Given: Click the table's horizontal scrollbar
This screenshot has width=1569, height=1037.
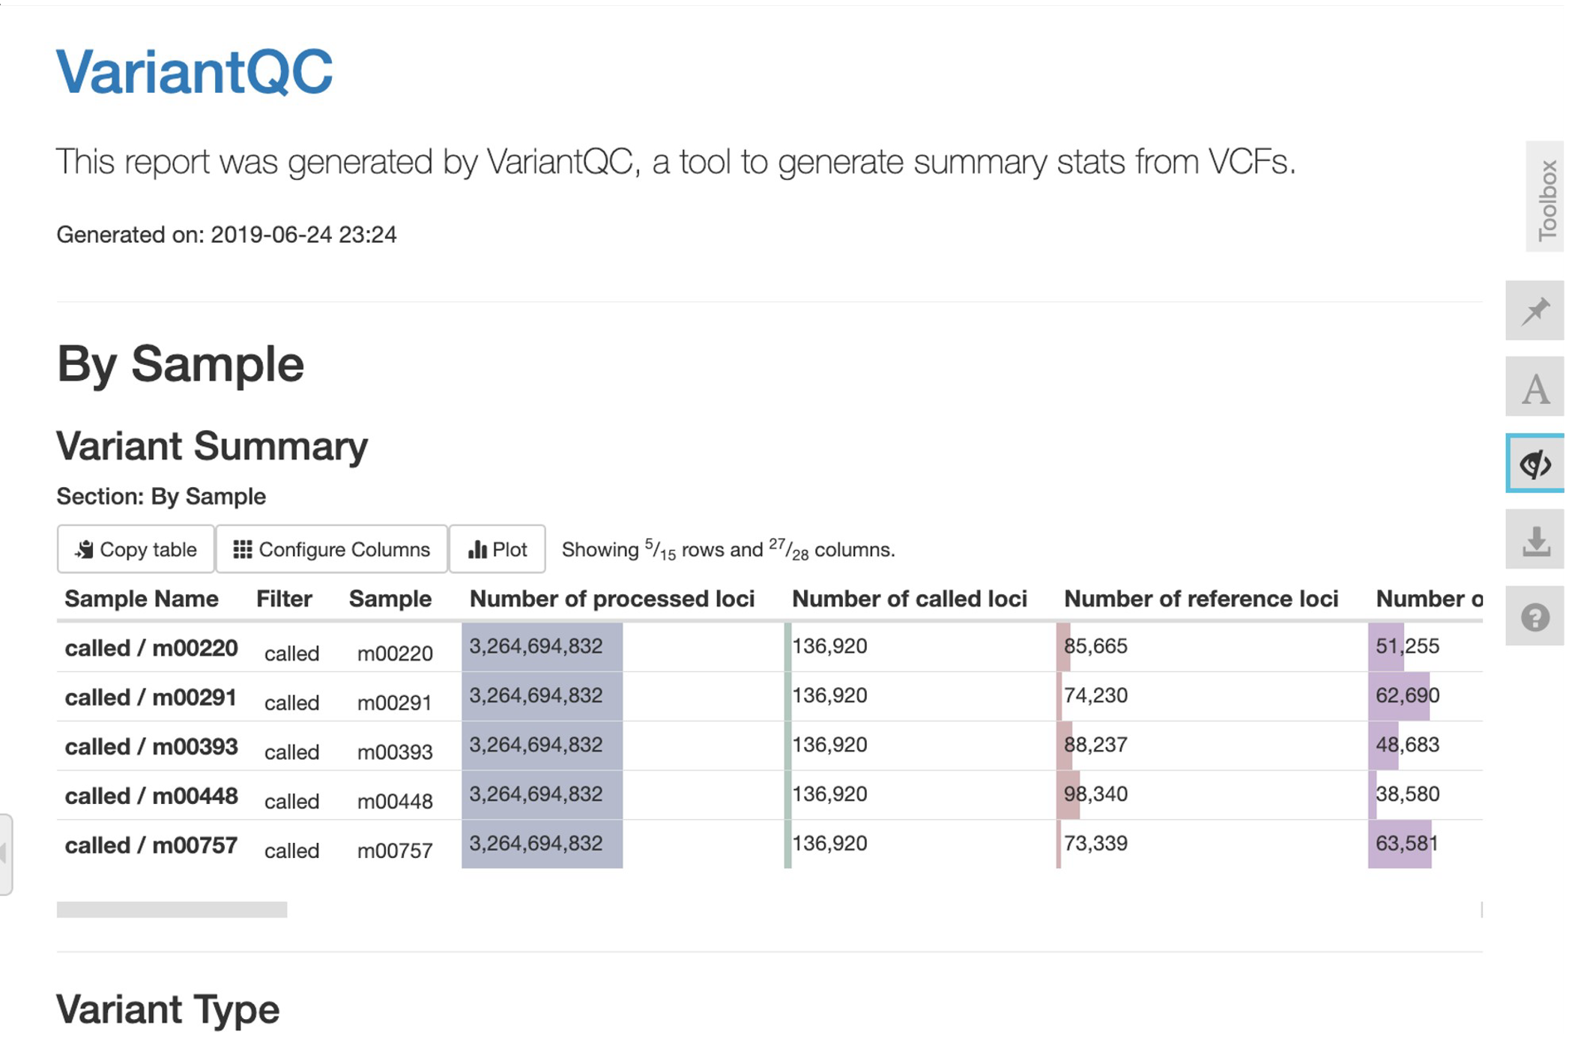Looking at the screenshot, I should pos(172,910).
